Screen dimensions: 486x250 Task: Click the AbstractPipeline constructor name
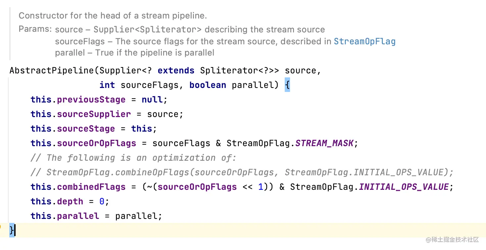click(x=52, y=71)
